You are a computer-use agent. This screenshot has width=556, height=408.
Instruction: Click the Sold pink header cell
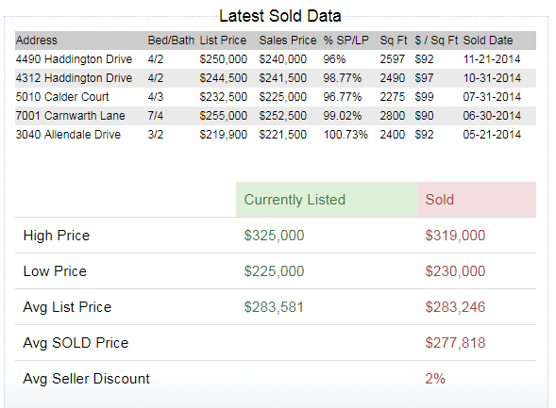[477, 200]
